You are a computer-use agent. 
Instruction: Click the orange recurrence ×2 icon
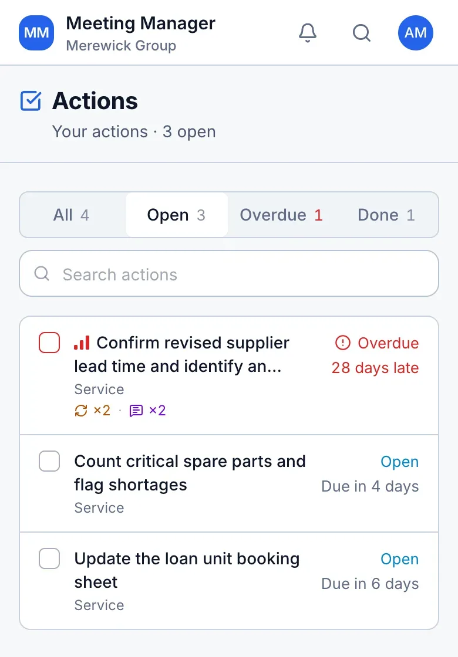[x=81, y=411]
